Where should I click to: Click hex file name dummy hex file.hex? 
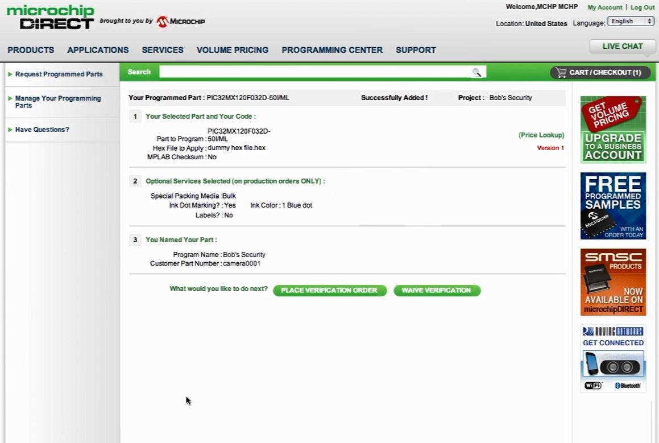(x=237, y=148)
